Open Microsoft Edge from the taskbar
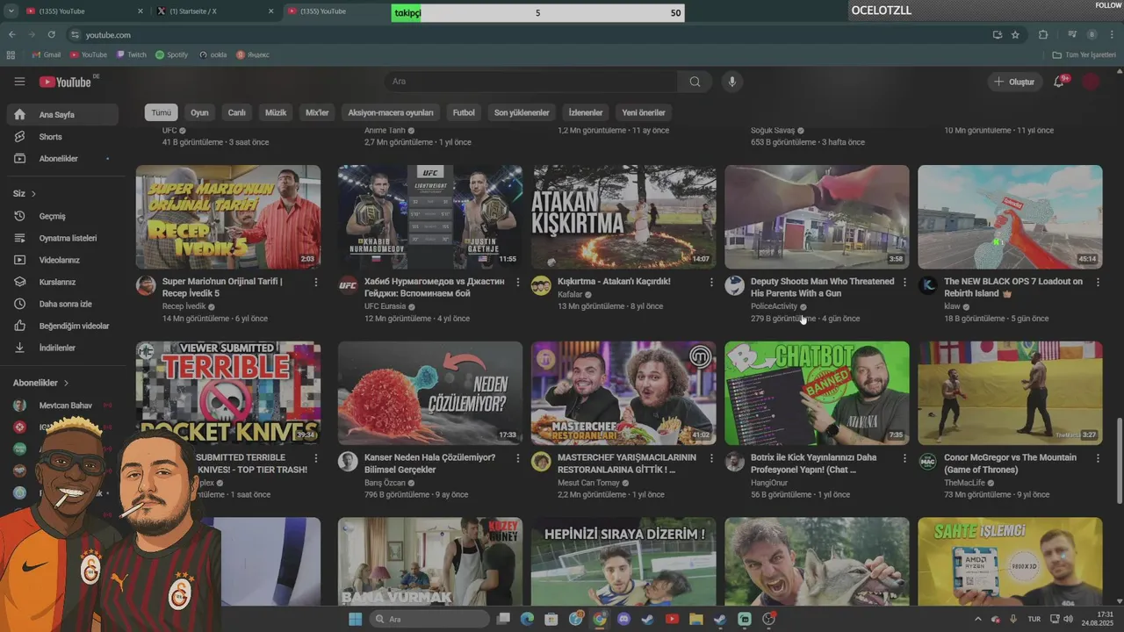This screenshot has height=632, width=1124. (527, 619)
